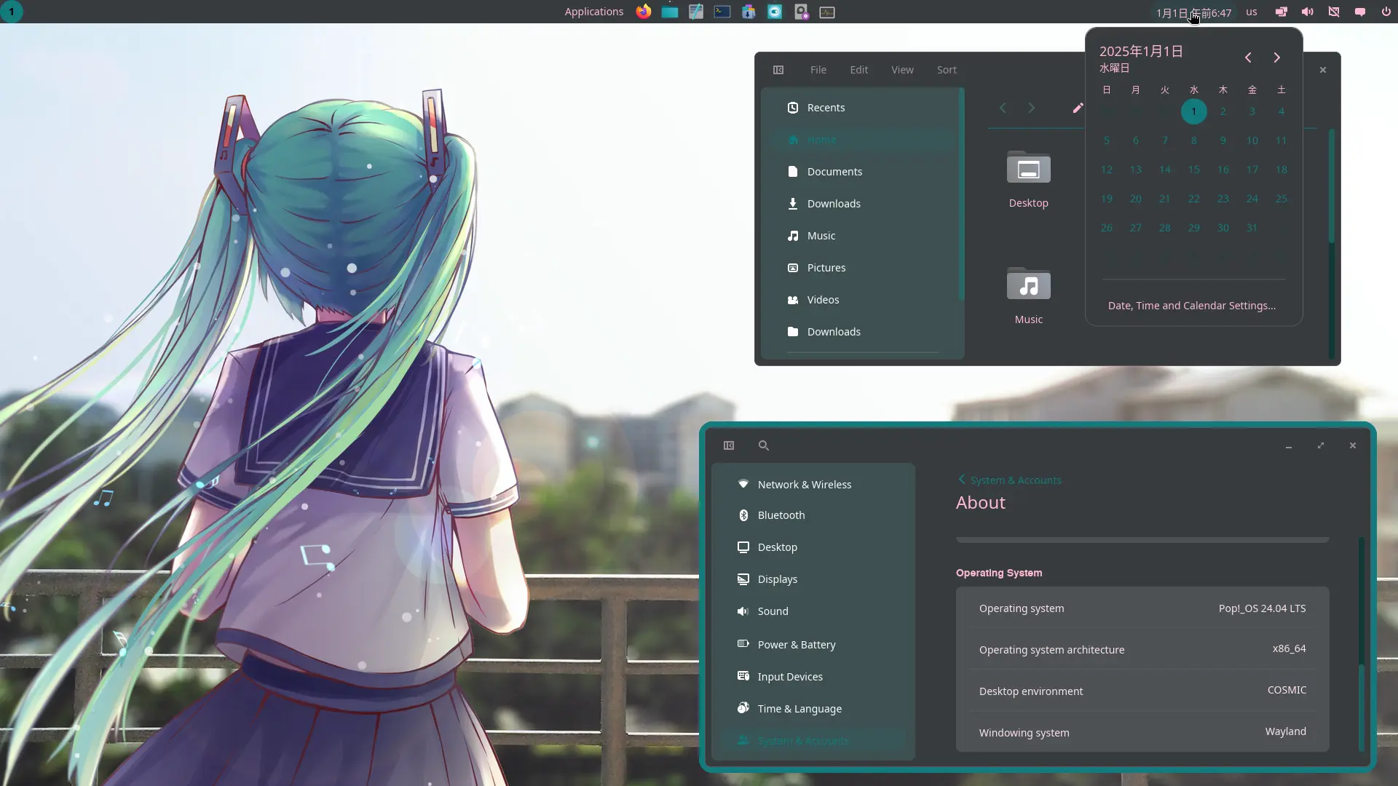Click the x86_64 architecture value
The image size is (1398, 786).
pyautogui.click(x=1289, y=648)
